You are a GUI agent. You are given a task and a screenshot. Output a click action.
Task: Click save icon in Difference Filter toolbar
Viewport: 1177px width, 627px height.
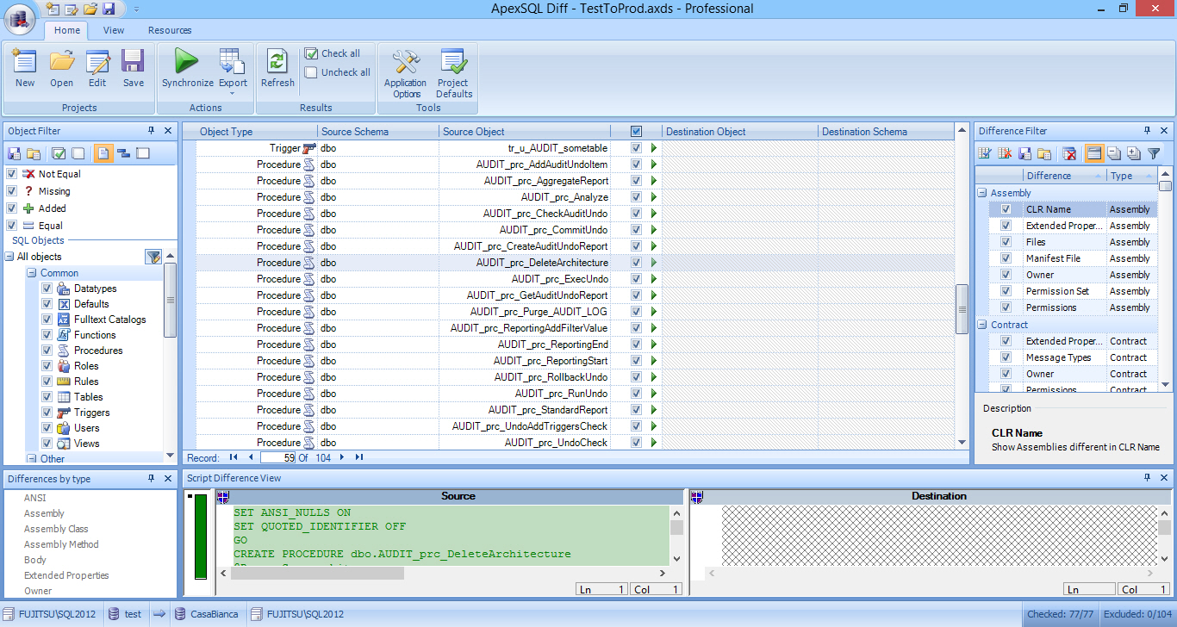(x=1024, y=153)
